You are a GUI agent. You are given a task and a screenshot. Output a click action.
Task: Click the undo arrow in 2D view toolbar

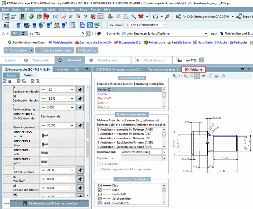click(180, 76)
